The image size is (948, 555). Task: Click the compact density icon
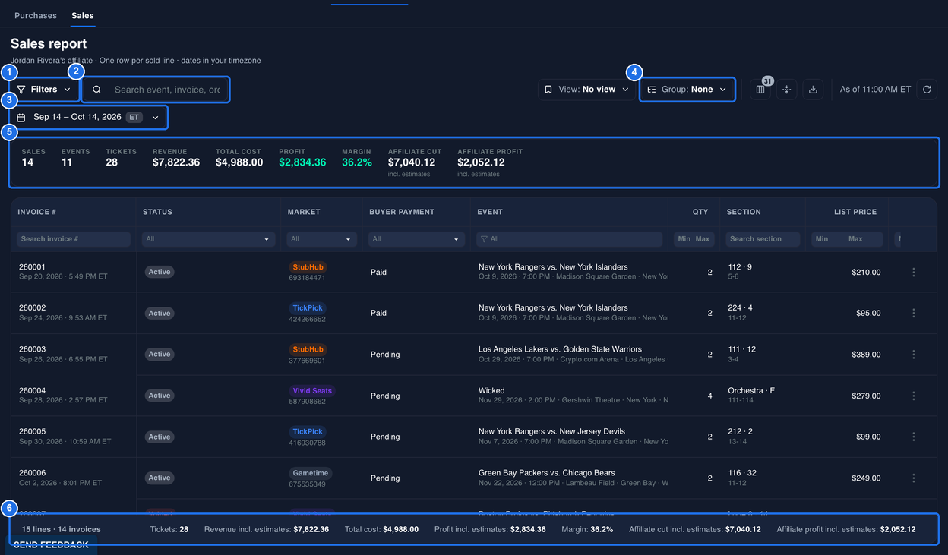[786, 90]
